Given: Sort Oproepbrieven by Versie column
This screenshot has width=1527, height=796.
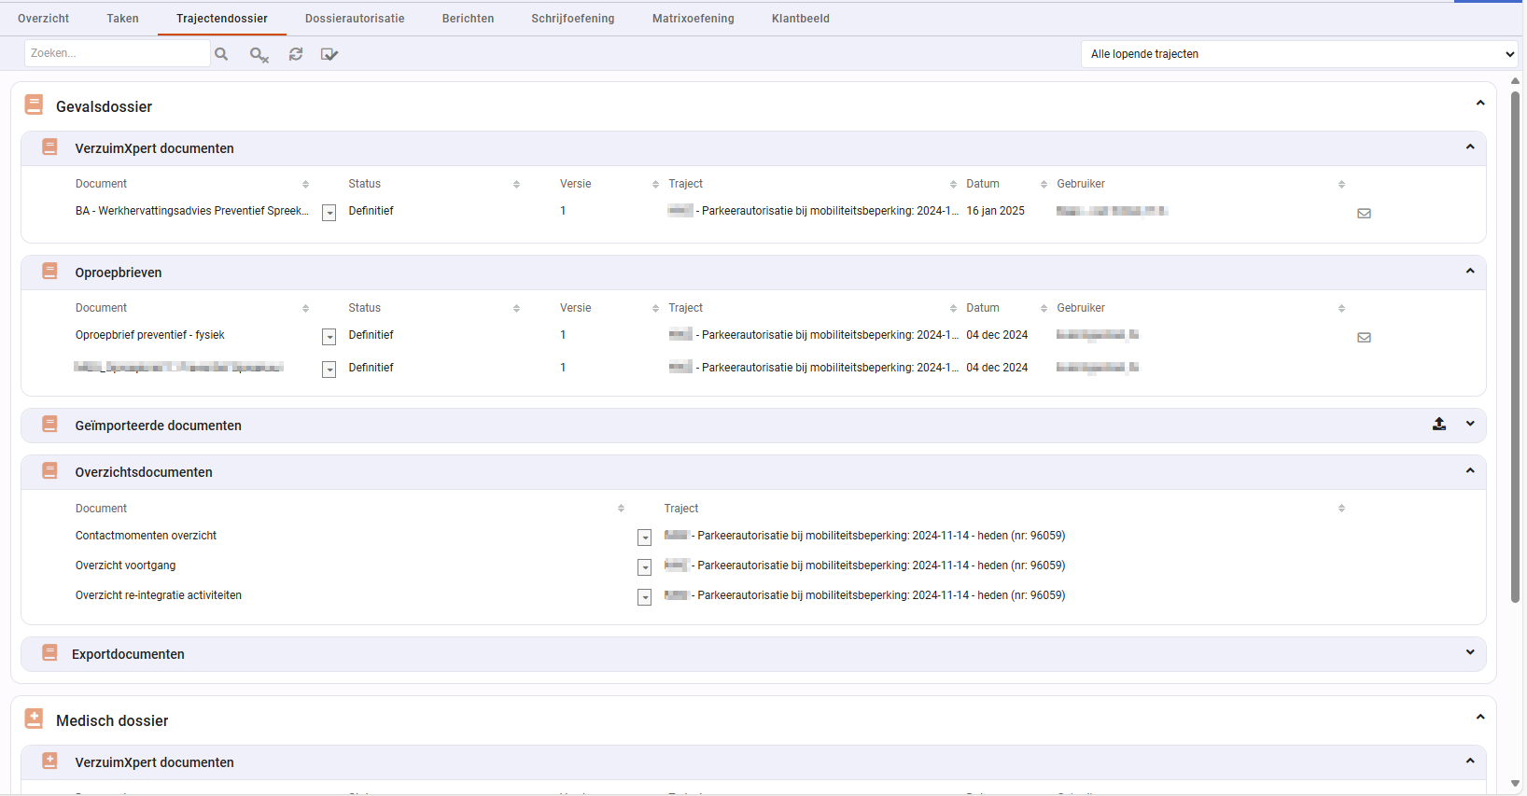Looking at the screenshot, I should pyautogui.click(x=655, y=309).
